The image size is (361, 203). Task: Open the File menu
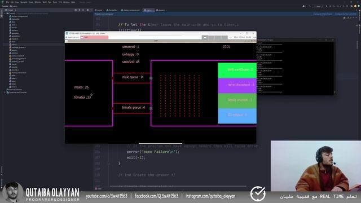pyautogui.click(x=7, y=2)
